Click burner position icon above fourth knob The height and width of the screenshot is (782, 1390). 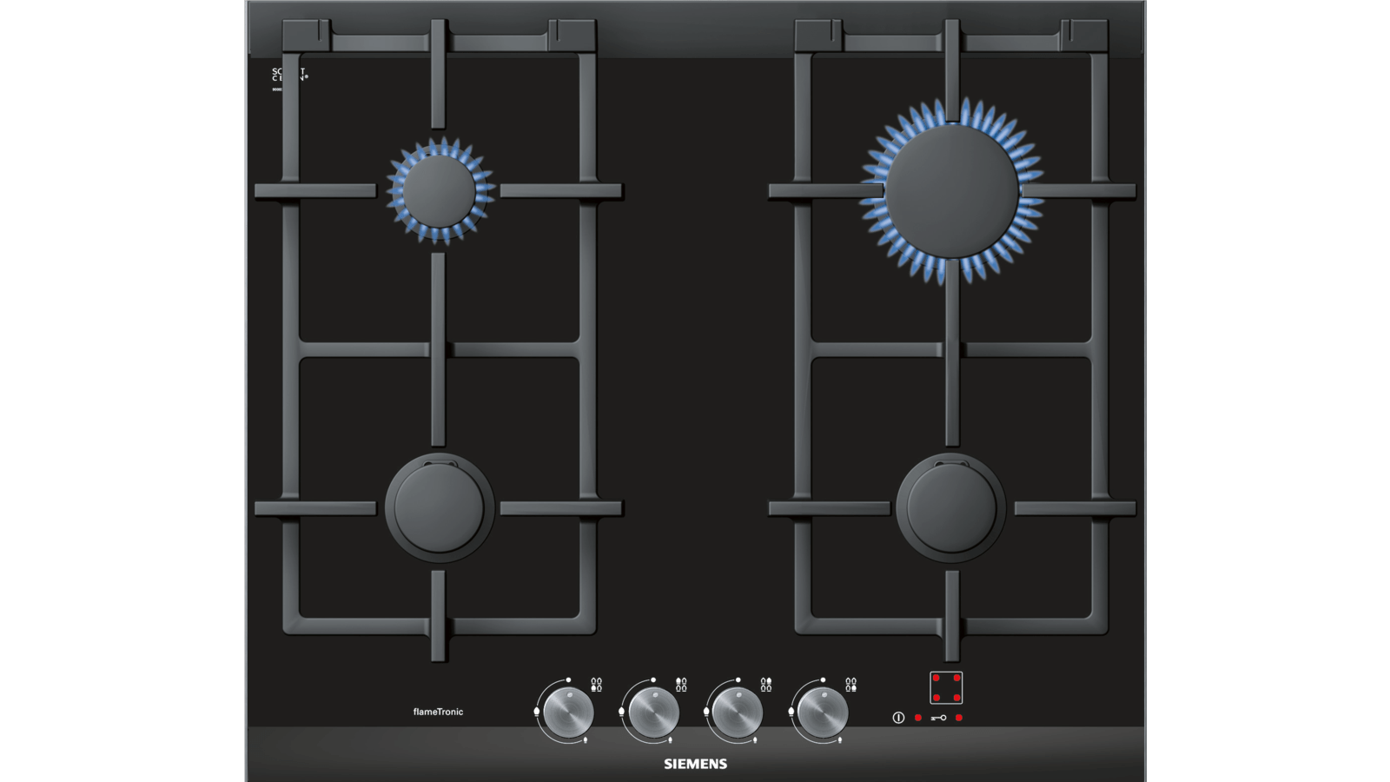851,685
